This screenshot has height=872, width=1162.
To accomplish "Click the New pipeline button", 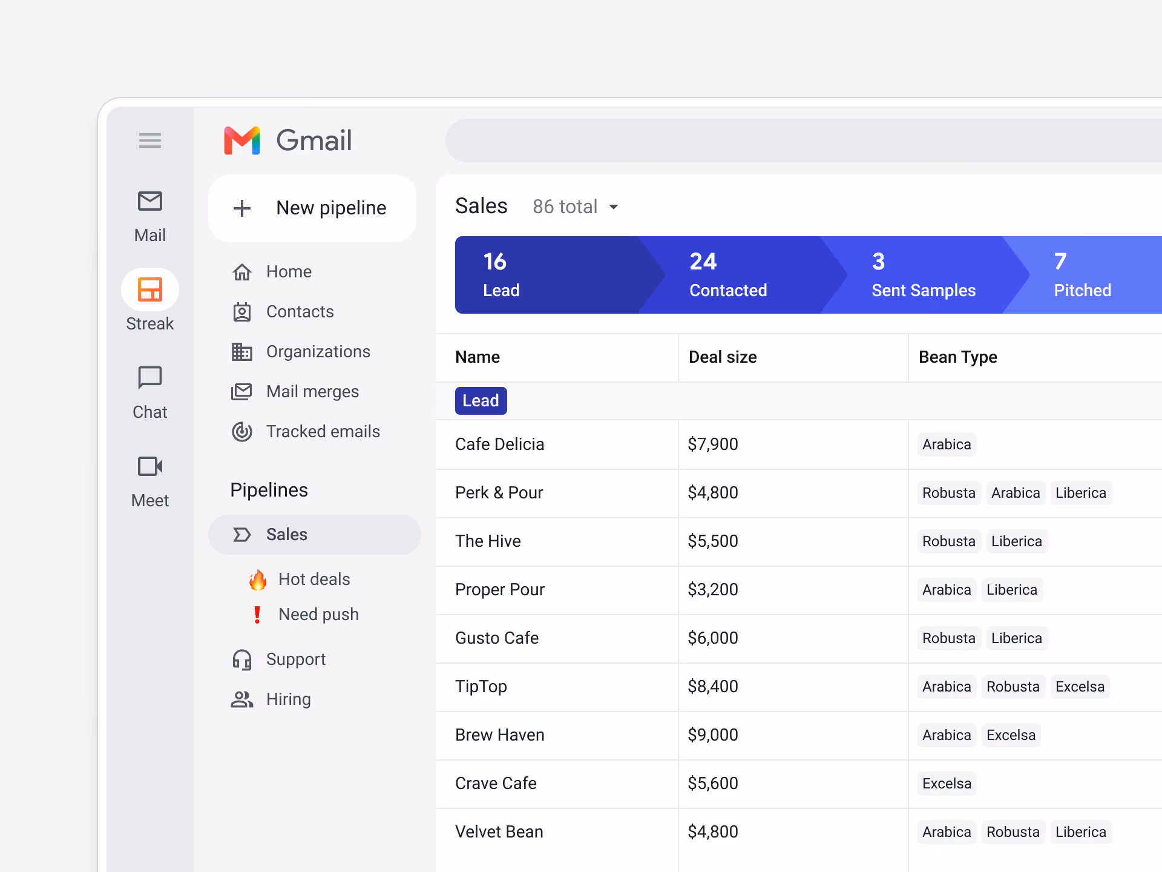I will pyautogui.click(x=312, y=208).
